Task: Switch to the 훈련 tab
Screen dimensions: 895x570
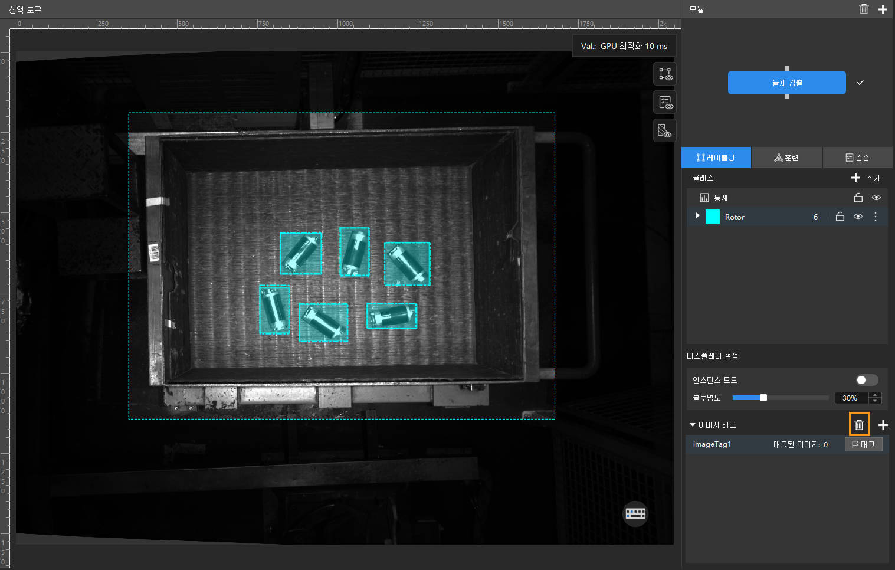Action: [x=786, y=158]
